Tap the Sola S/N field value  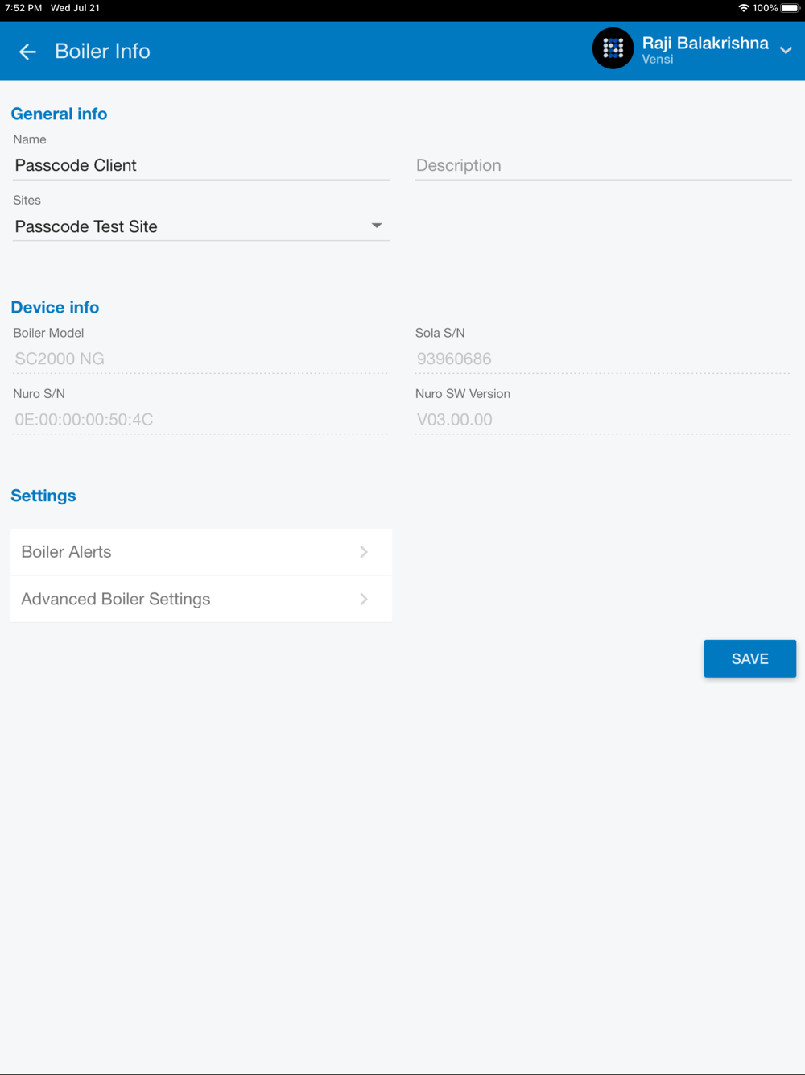coord(602,359)
